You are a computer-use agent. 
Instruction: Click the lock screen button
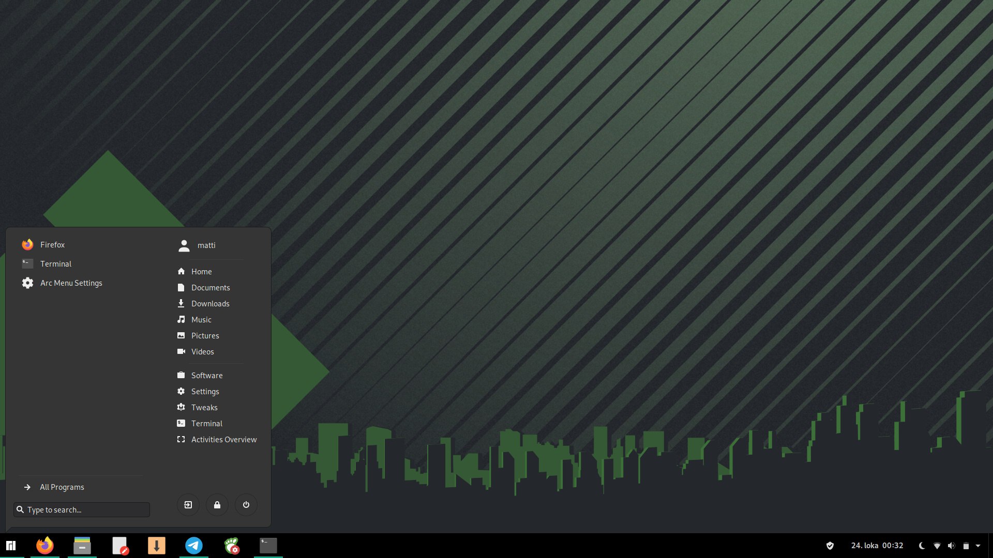(217, 505)
